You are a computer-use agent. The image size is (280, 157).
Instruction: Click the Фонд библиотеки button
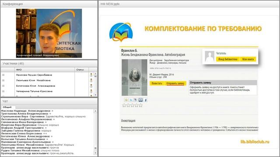pyautogui.click(x=227, y=59)
